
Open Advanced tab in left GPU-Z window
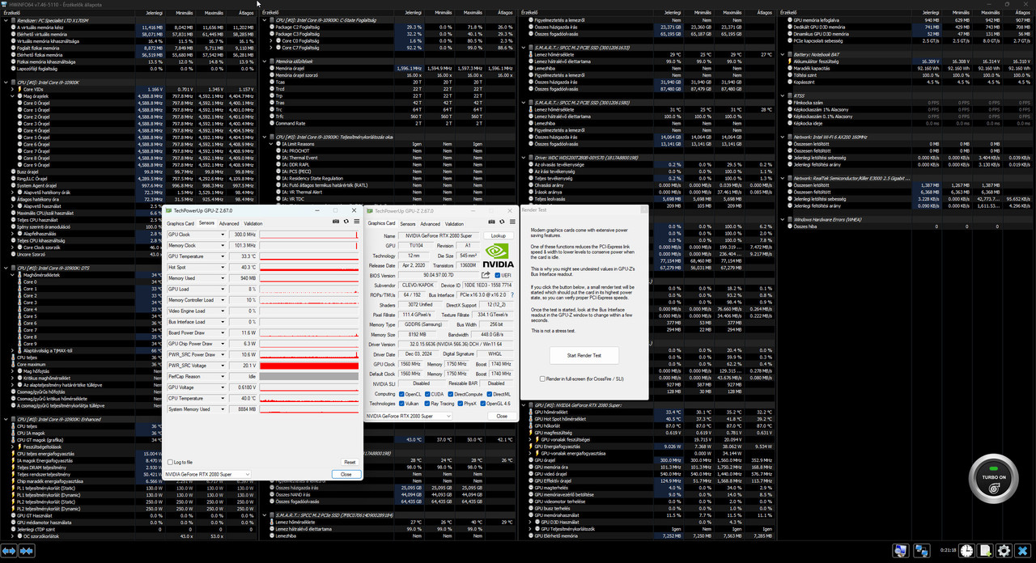point(229,223)
